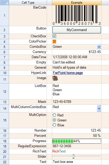Screen dimensions: 109x165
Task: Select the Blue radio option
Action: point(55,125)
